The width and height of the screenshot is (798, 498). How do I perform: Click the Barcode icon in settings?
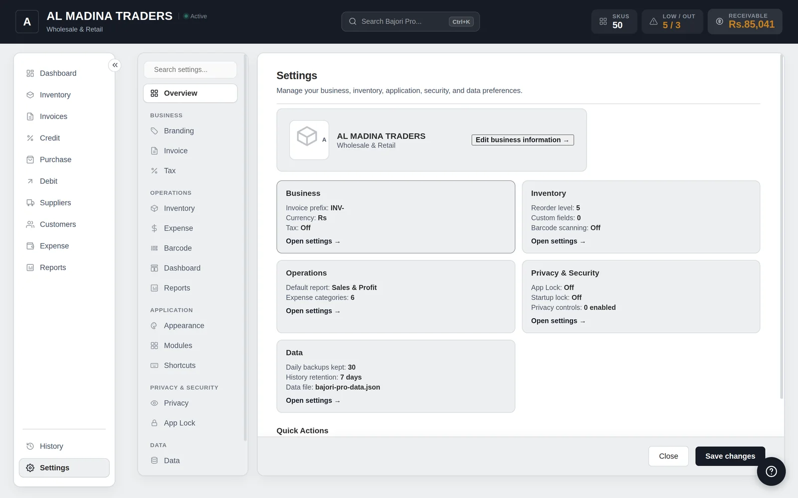(154, 248)
